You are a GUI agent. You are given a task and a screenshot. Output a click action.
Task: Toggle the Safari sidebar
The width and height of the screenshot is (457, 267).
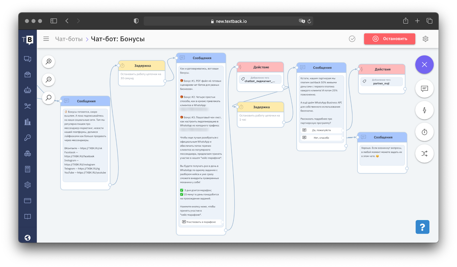click(x=54, y=21)
